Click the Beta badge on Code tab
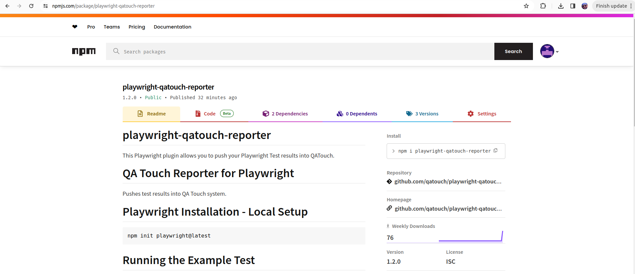Viewport: 635px width, 274px height. [227, 113]
